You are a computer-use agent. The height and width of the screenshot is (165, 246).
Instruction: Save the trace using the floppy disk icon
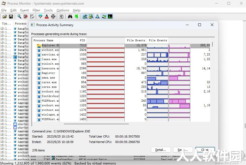pos(11,17)
